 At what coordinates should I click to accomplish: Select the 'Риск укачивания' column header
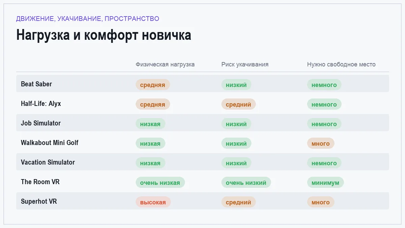pyautogui.click(x=245, y=64)
